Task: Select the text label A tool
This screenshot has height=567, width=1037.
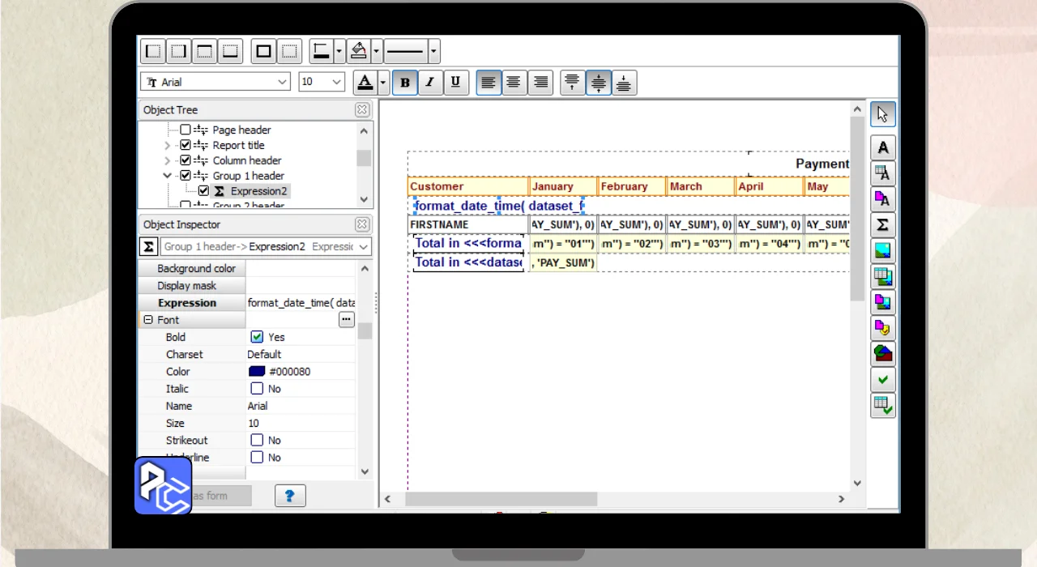Action: click(882, 147)
